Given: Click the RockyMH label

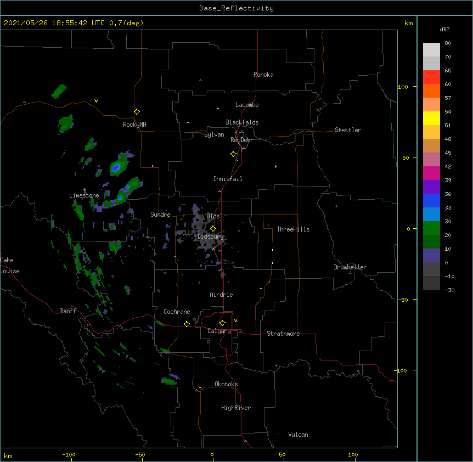Looking at the screenshot, I should pyautogui.click(x=134, y=125).
